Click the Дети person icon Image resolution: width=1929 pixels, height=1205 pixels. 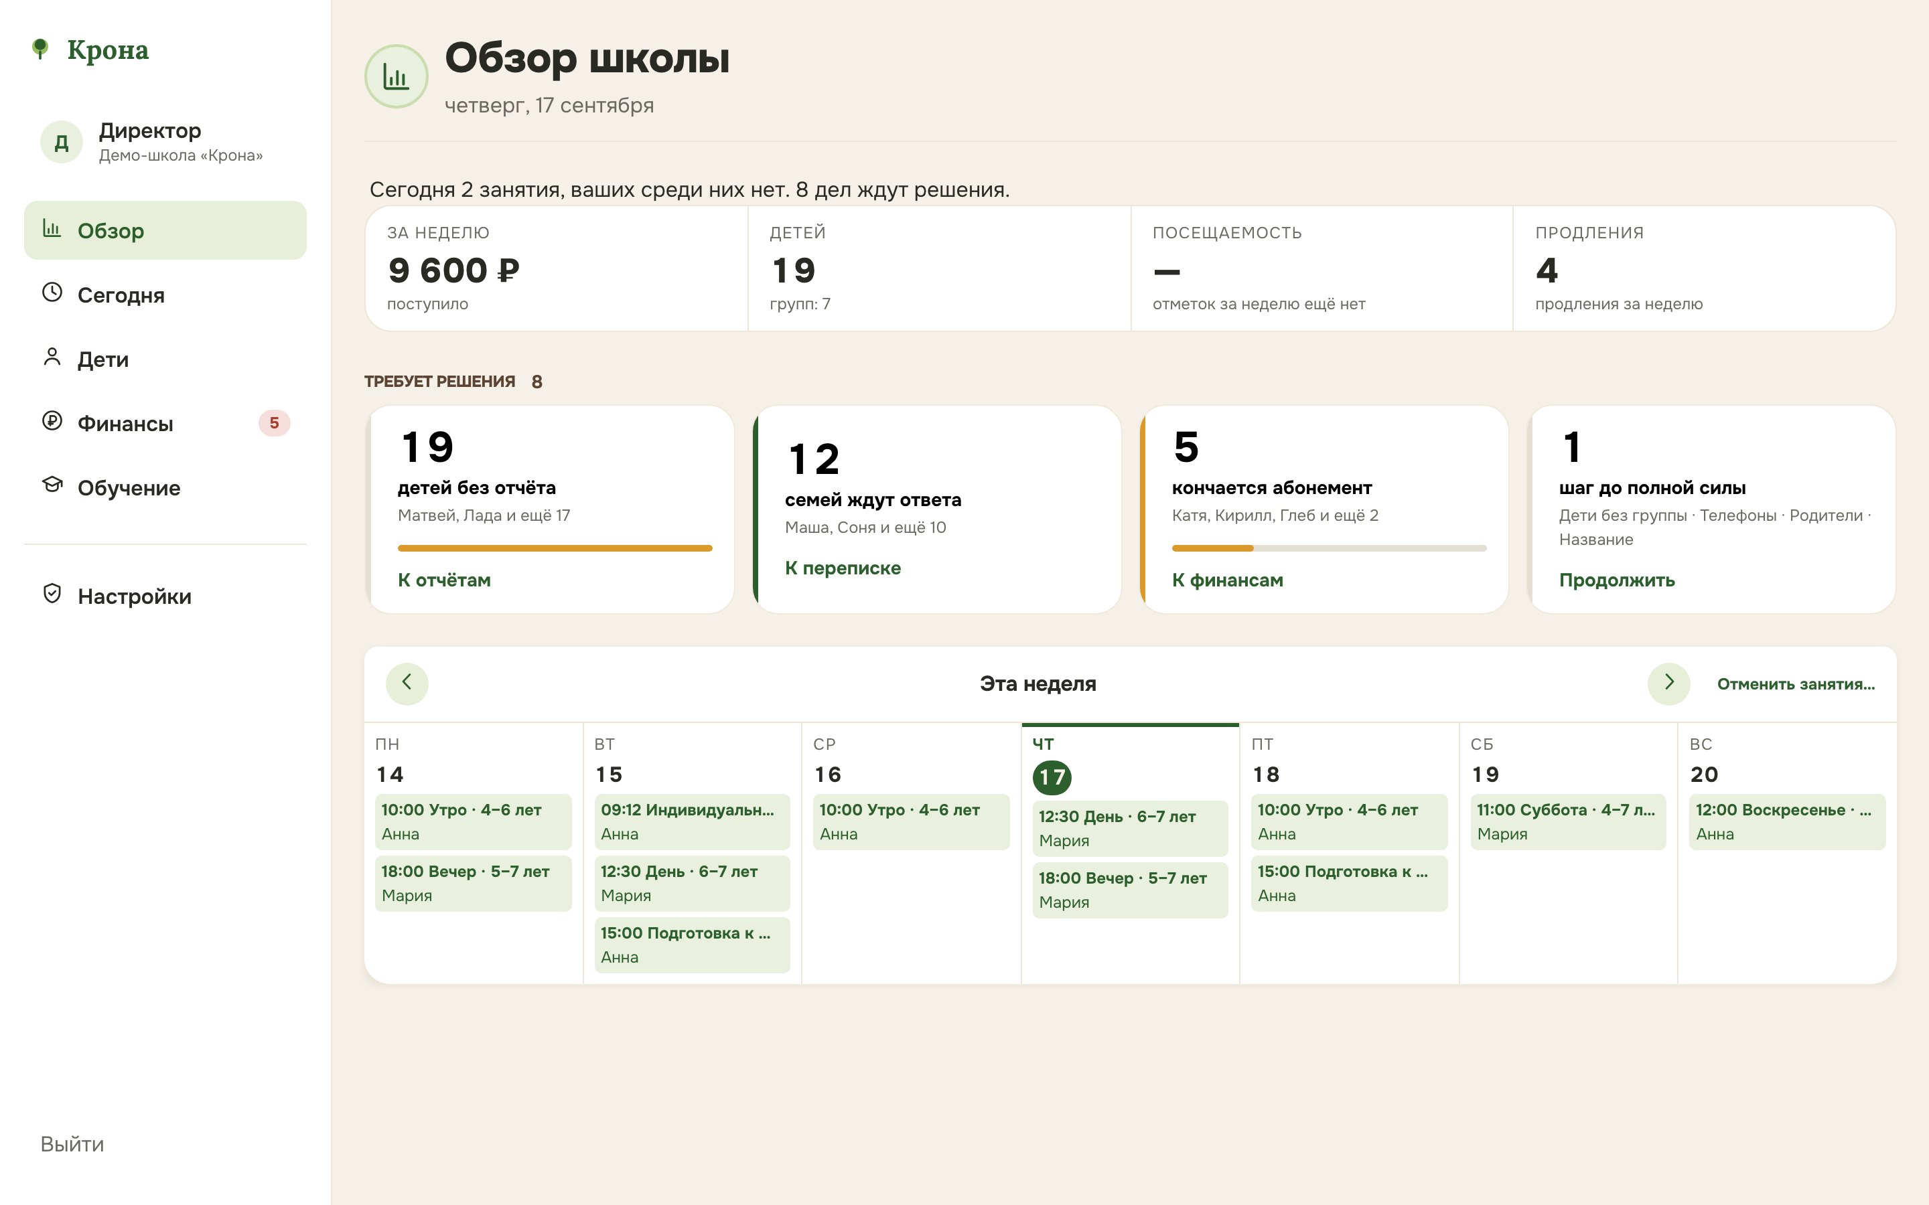point(52,356)
